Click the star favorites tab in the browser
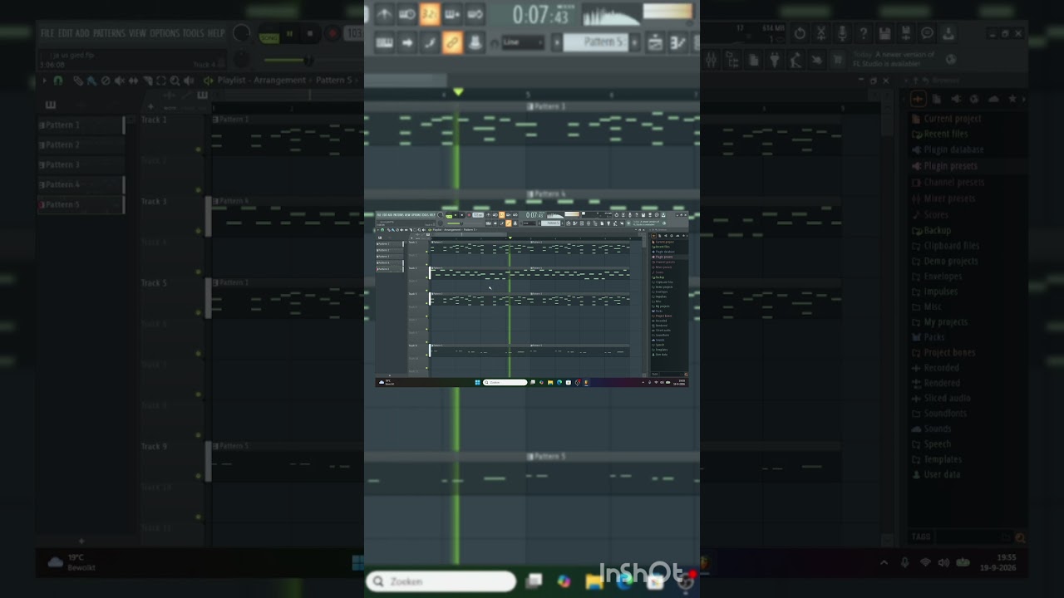Viewport: 1064px width, 598px height. [x=1012, y=99]
